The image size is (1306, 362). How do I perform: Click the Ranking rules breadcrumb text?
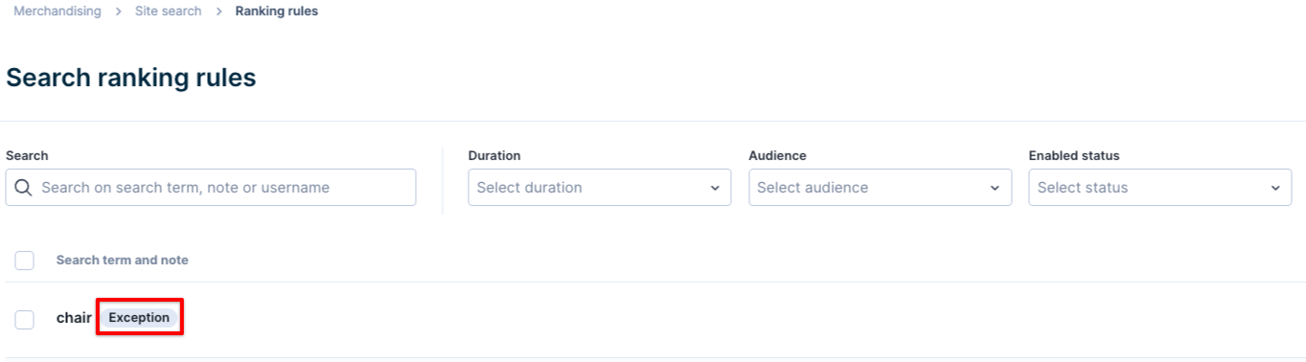coord(277,11)
